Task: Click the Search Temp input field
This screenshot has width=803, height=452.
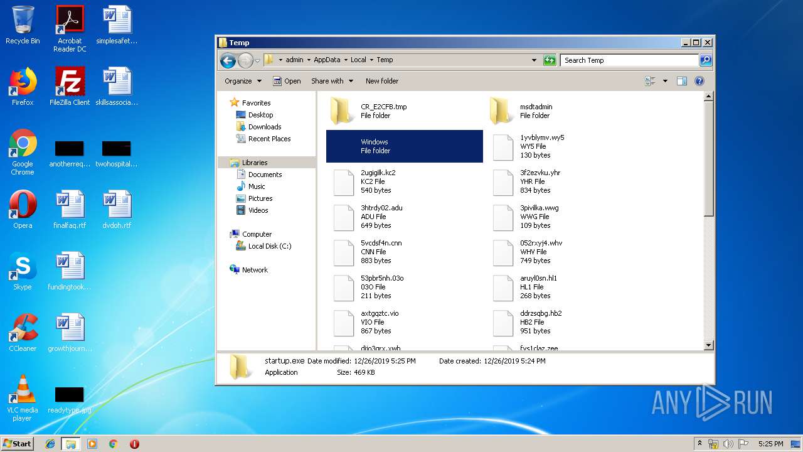Action: coord(629,60)
